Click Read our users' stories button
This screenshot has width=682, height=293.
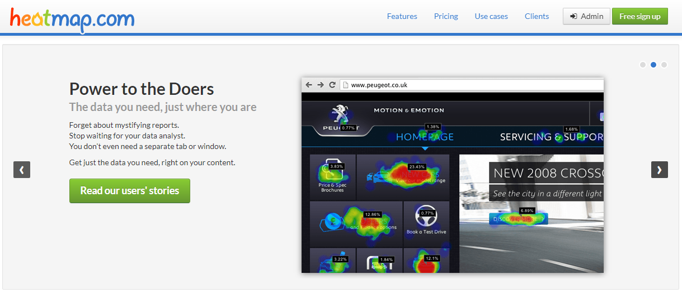130,190
